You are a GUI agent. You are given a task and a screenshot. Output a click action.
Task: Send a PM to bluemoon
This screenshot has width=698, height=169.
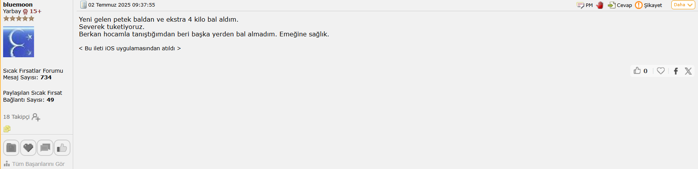click(585, 5)
